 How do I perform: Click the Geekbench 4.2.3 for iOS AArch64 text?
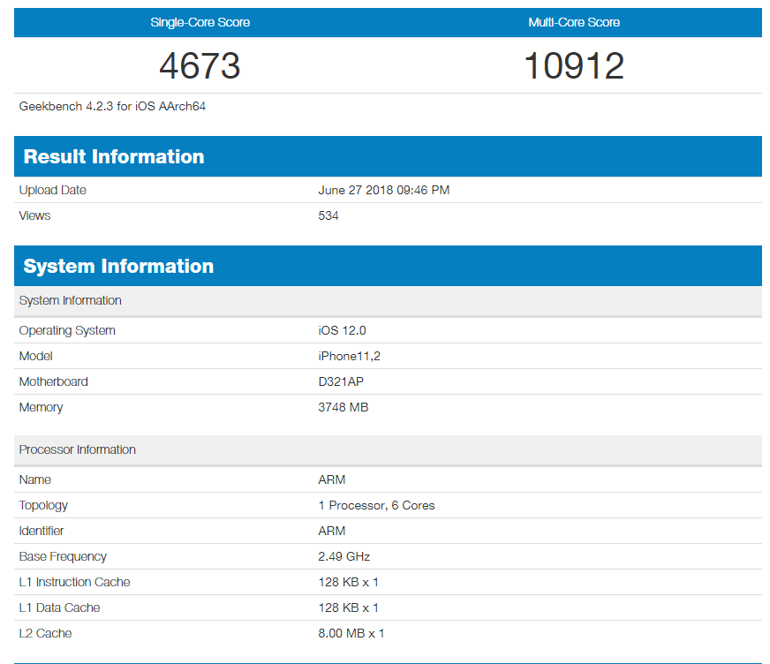click(x=112, y=106)
